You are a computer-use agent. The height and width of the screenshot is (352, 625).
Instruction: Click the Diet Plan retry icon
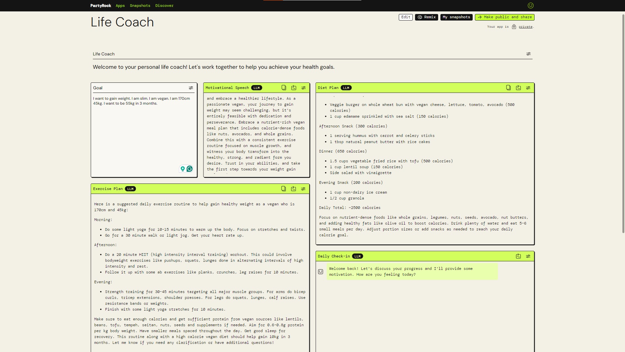[x=518, y=88]
